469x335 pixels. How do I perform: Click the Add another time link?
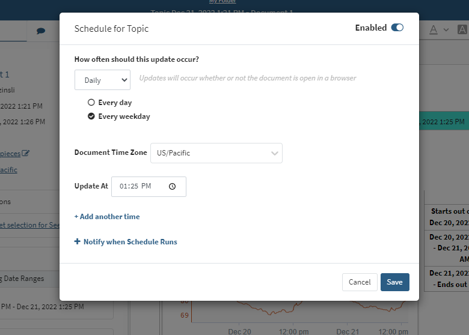coord(107,217)
